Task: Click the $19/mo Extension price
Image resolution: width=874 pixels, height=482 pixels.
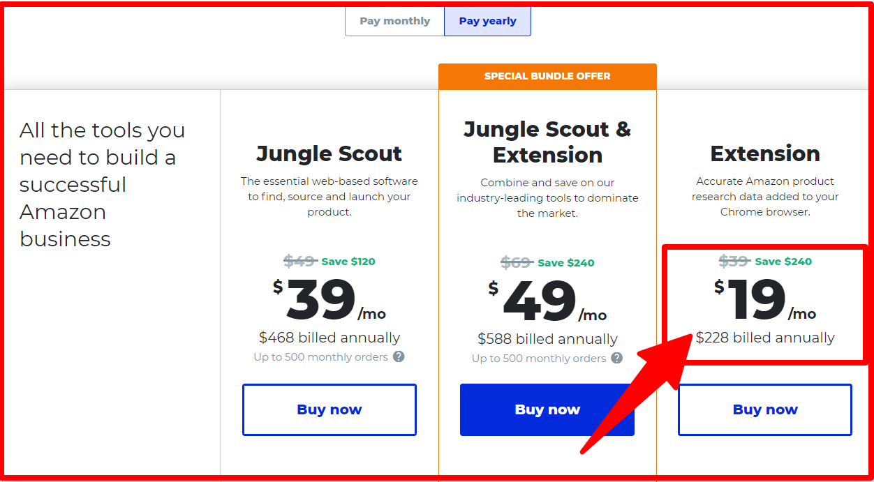Action: (765, 301)
